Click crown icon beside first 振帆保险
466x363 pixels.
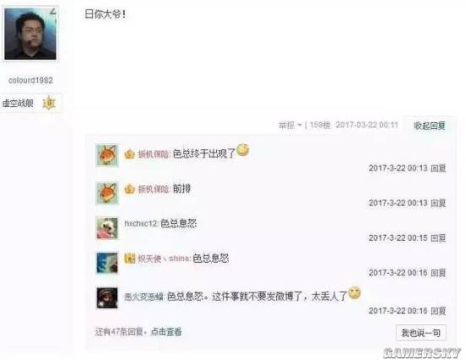130,154
